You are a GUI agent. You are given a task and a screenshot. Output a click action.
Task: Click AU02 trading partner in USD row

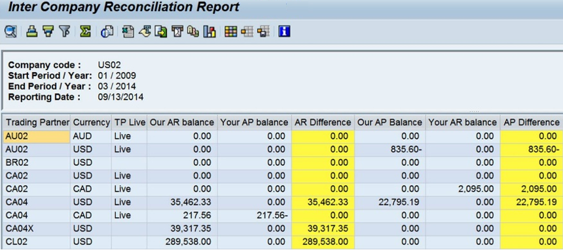click(x=37, y=149)
